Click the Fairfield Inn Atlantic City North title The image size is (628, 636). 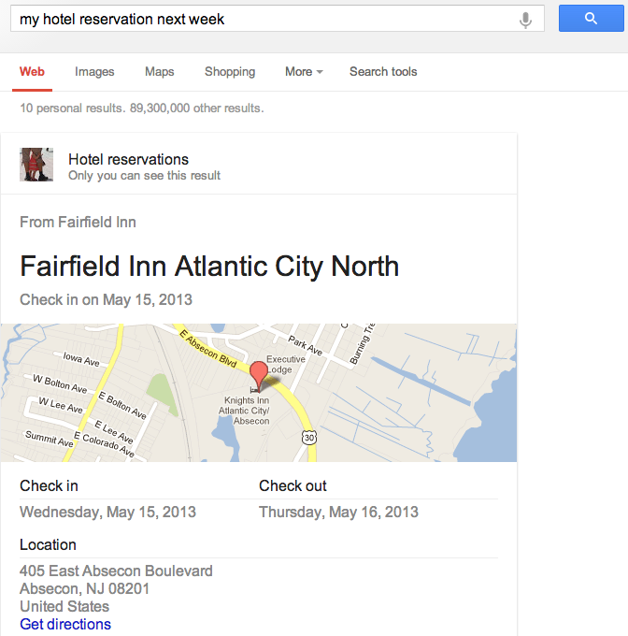pyautogui.click(x=209, y=267)
